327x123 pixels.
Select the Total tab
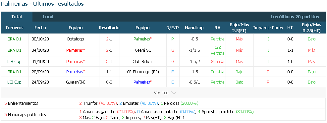click(17, 17)
